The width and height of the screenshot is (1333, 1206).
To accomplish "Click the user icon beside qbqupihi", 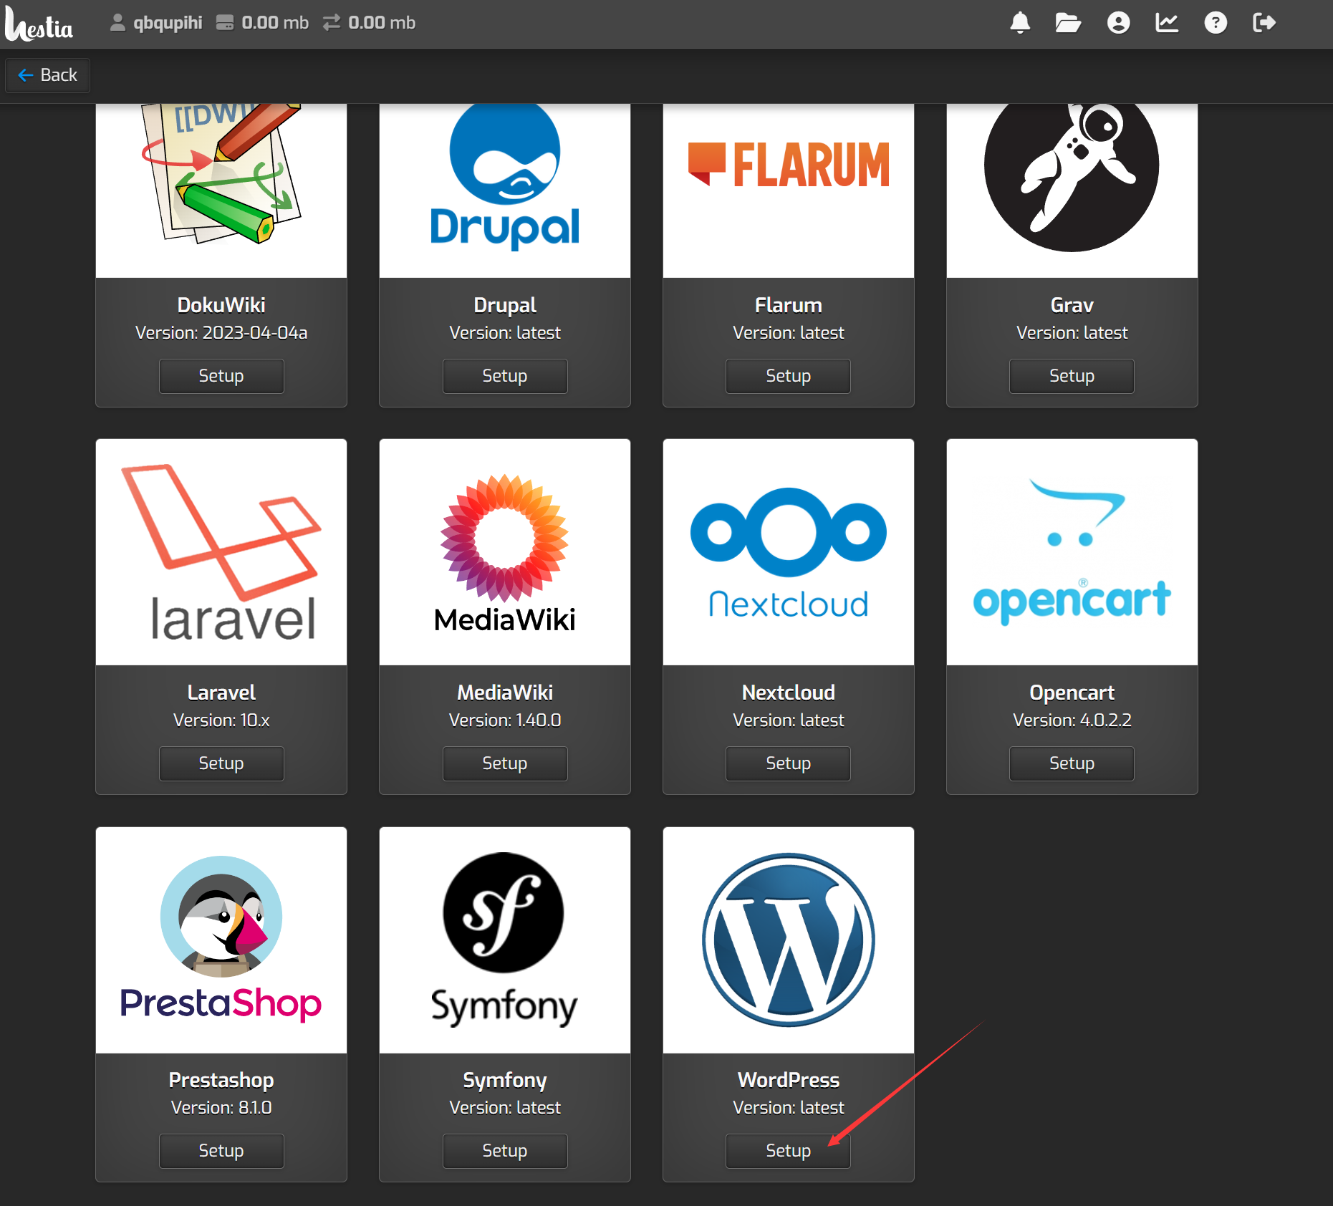I will [117, 23].
